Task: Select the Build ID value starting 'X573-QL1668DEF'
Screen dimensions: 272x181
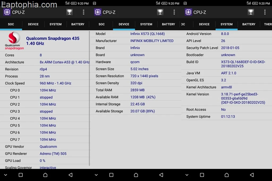Action: point(243,64)
